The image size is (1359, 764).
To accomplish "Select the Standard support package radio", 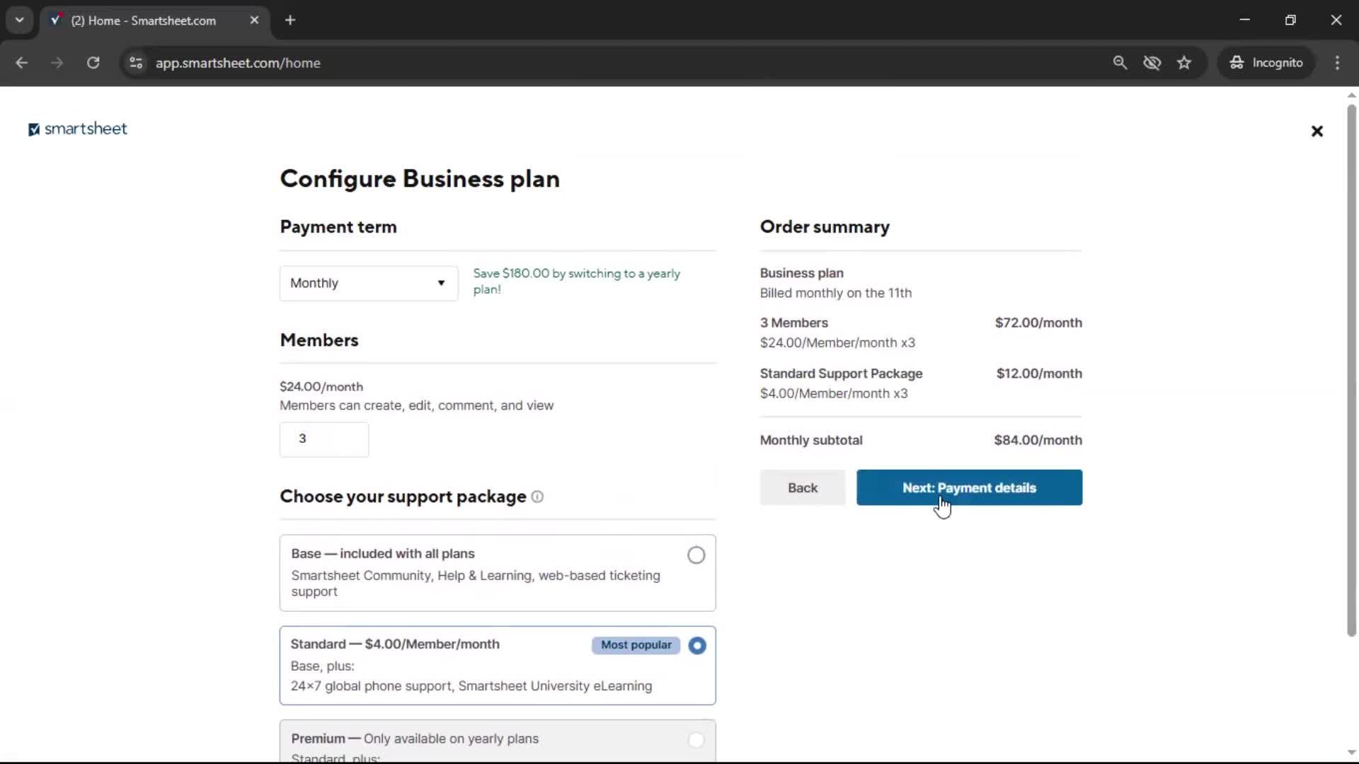I will click(x=696, y=645).
